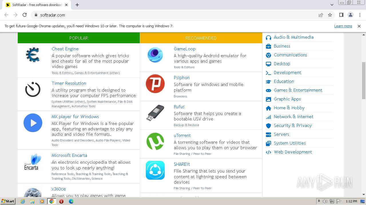This screenshot has height=205, width=366.
Task: Open the Audio & Multimedia category link
Action: [x=294, y=37]
